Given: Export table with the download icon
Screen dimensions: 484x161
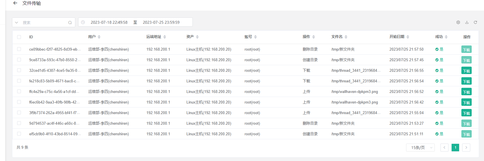Looking at the screenshot, I should click(467, 22).
